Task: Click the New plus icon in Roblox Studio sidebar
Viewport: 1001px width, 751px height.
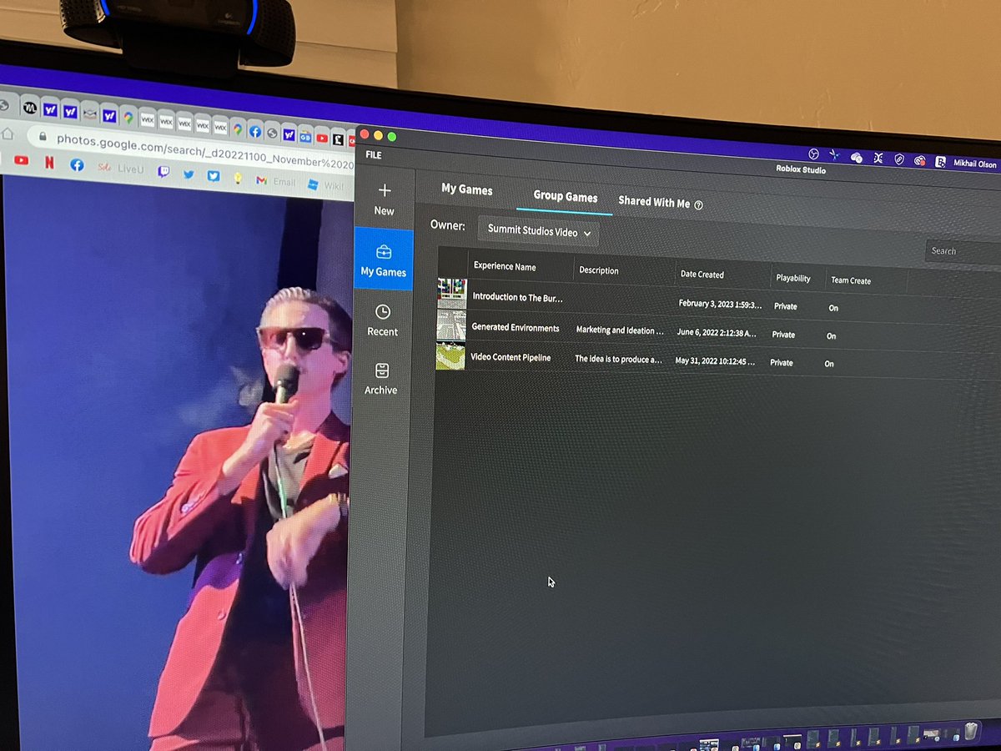Action: [x=385, y=191]
